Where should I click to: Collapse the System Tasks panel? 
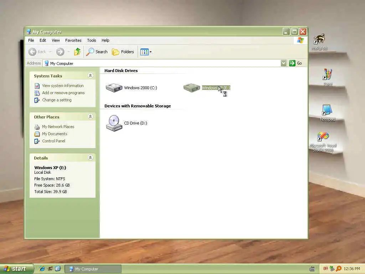click(x=90, y=76)
